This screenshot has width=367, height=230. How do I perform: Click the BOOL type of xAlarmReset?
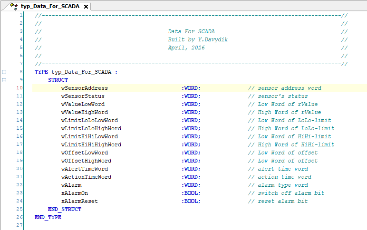click(x=191, y=201)
